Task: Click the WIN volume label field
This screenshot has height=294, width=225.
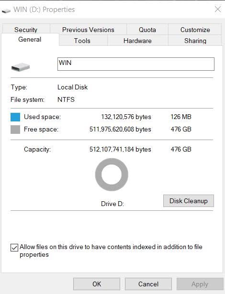Action: click(x=136, y=64)
